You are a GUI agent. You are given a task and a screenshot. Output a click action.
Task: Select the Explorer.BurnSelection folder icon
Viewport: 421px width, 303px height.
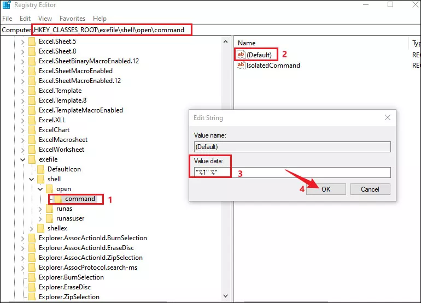coord(32,277)
